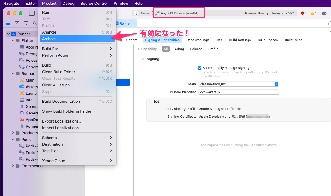Expand the Frameworks group
This screenshot has height=196, width=331.
13,166
